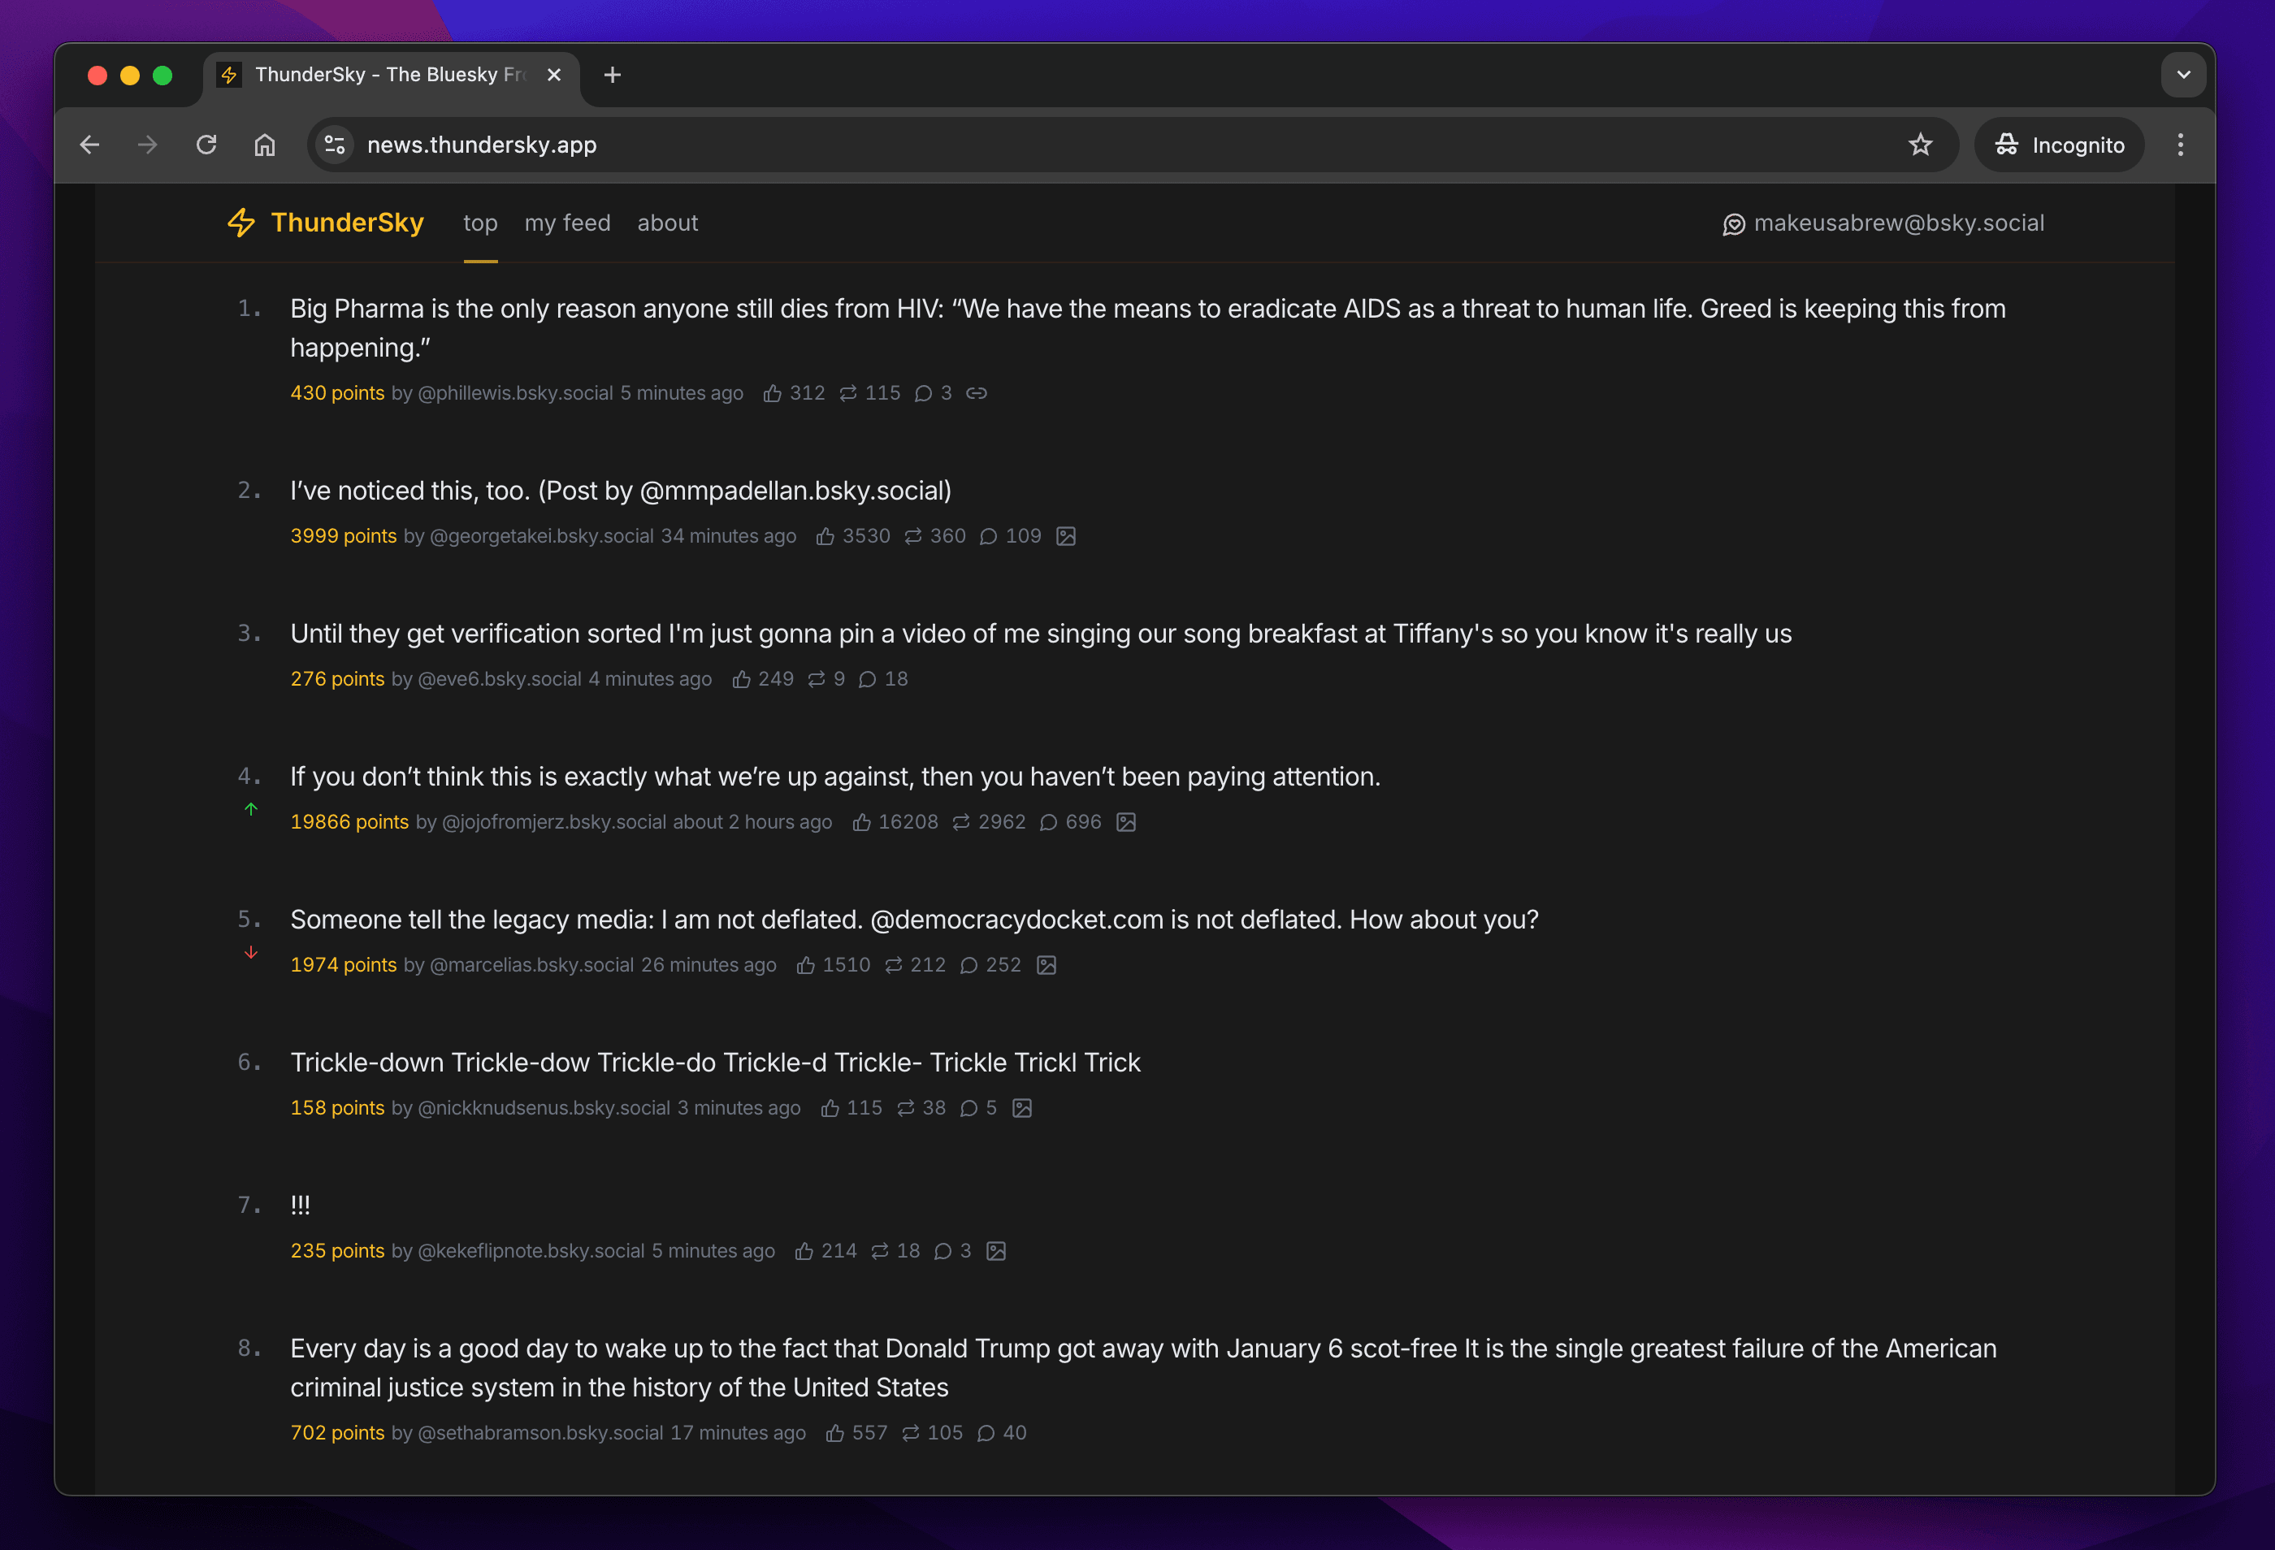The width and height of the screenshot is (2275, 1550).
Task: Like the @georgetakei.bsky.social post
Action: pos(825,536)
